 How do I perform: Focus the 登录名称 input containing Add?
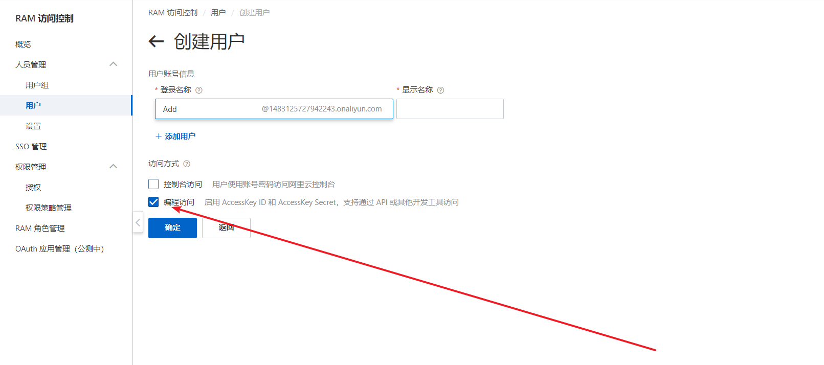274,109
